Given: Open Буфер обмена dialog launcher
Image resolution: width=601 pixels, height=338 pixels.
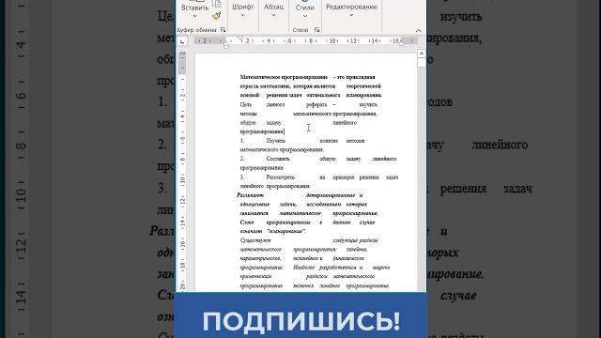Looking at the screenshot, I should click(223, 29).
